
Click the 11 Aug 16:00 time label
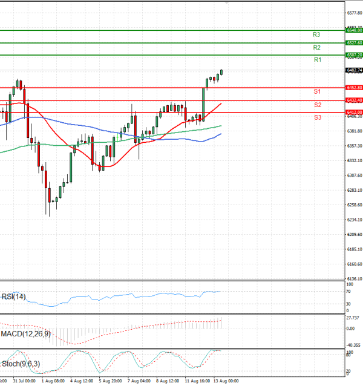pyautogui.click(x=198, y=381)
